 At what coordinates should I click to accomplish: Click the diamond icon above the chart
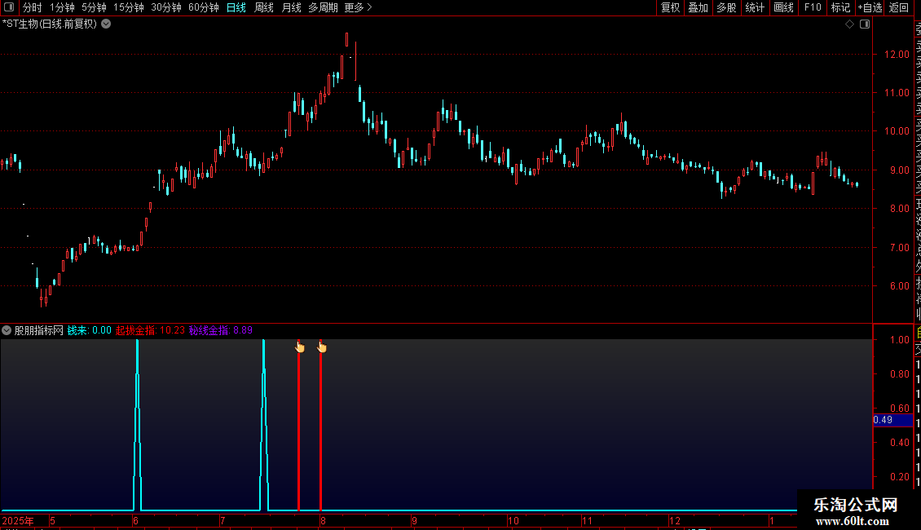(849, 24)
